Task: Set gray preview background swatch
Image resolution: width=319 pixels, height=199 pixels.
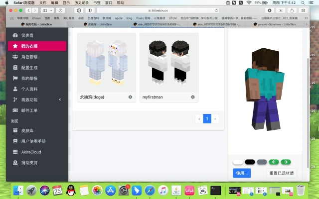Action: coord(262,162)
